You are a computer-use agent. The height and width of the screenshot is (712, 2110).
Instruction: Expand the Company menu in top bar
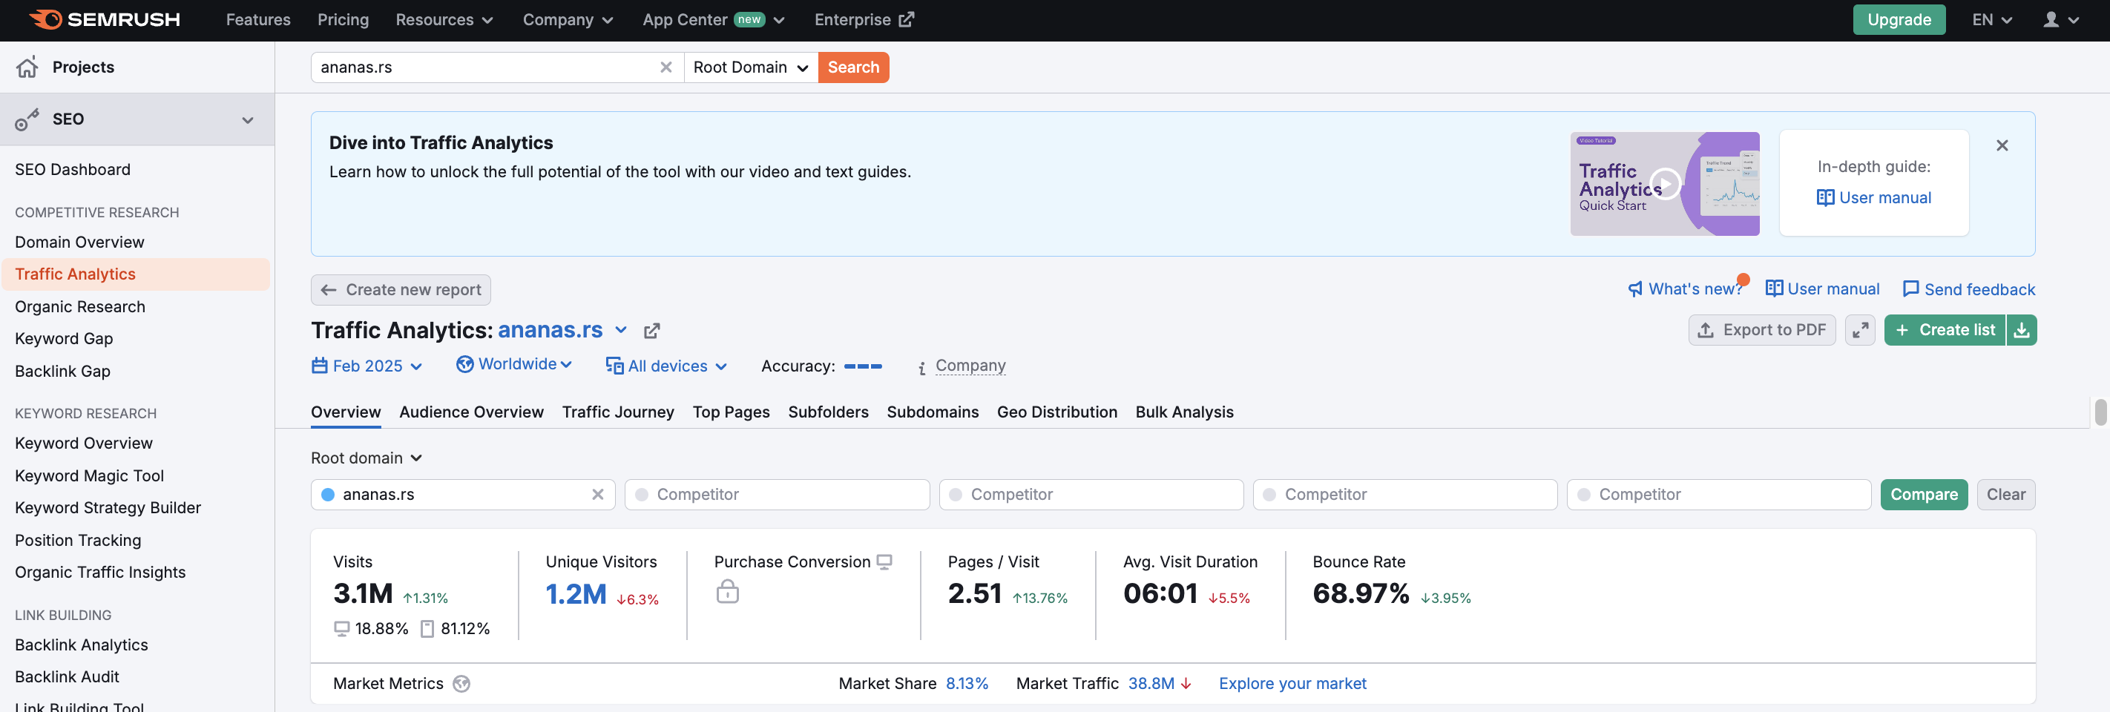tap(568, 19)
